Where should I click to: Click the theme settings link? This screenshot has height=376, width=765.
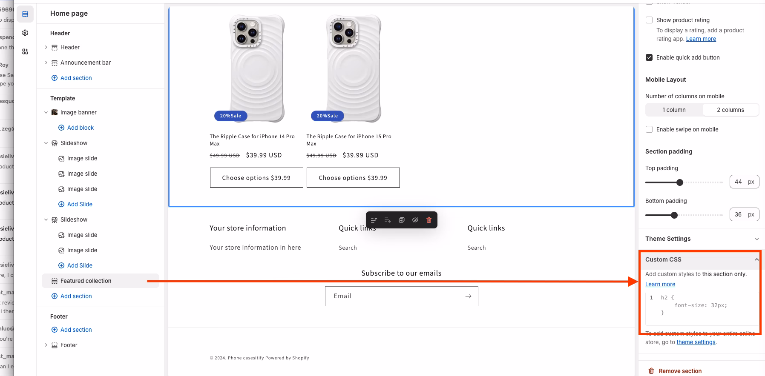[x=696, y=342]
